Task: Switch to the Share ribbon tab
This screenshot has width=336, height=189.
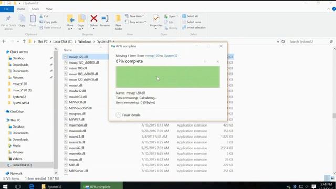Action: point(35,9)
